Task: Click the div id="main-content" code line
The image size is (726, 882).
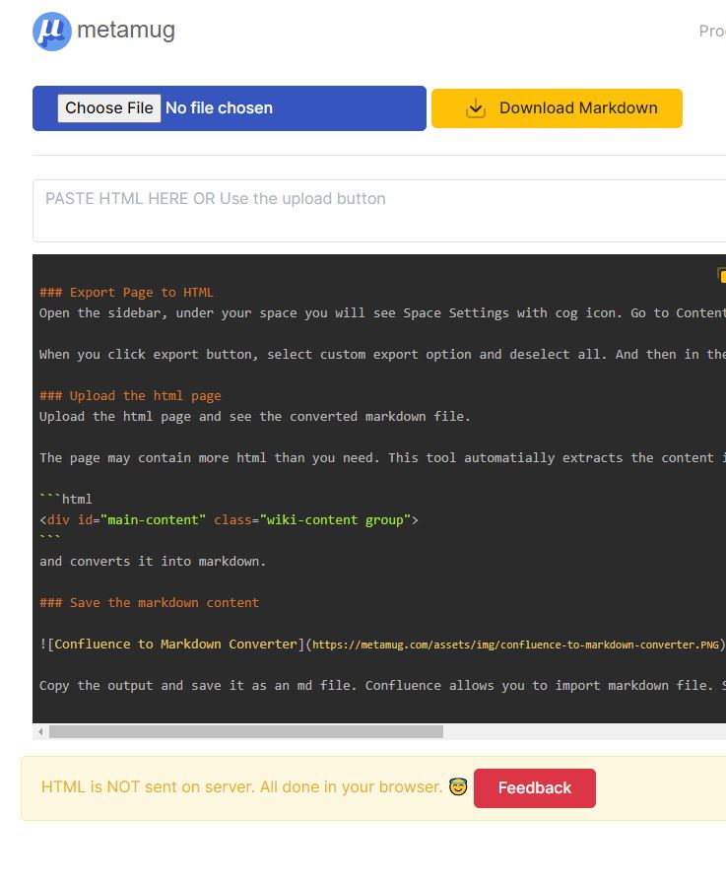Action: click(229, 519)
